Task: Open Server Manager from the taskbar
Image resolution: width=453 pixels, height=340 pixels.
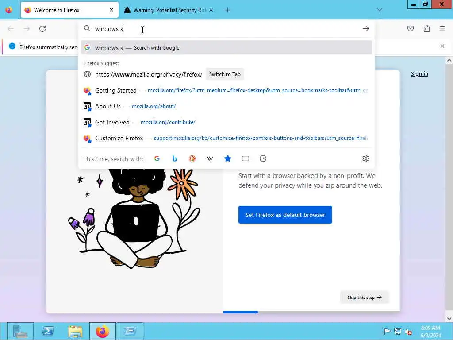Action: point(20,331)
